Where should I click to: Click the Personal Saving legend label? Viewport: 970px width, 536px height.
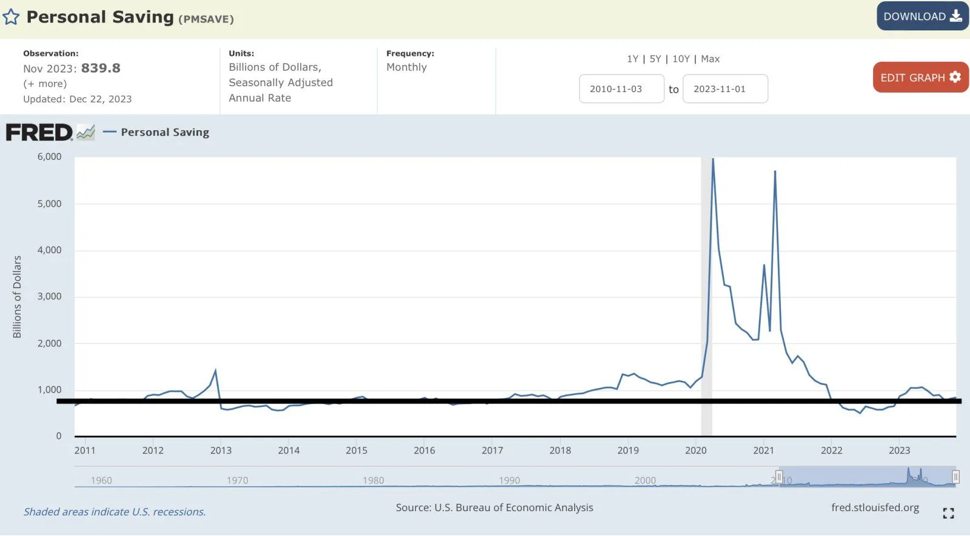pos(165,132)
